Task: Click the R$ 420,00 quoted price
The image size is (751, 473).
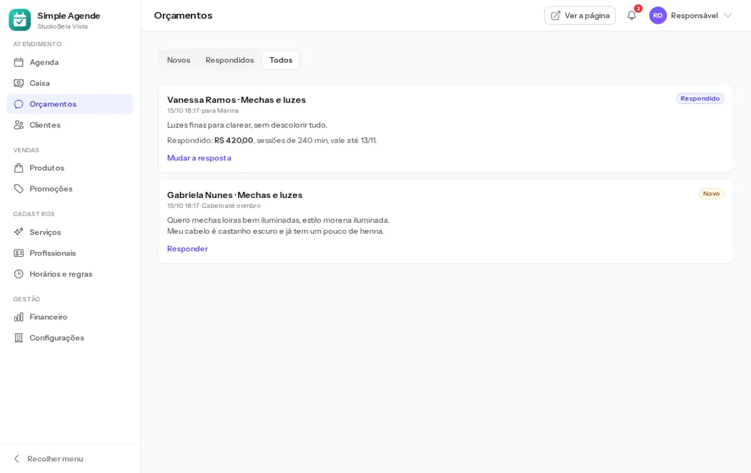Action: pos(234,140)
